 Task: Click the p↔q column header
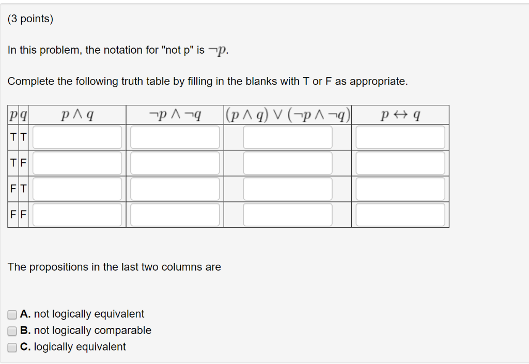point(400,115)
